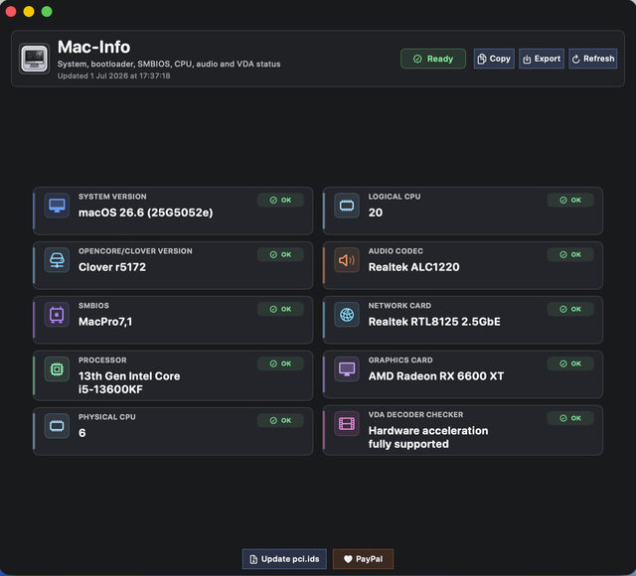Open the PayPal donation button

[x=363, y=559]
